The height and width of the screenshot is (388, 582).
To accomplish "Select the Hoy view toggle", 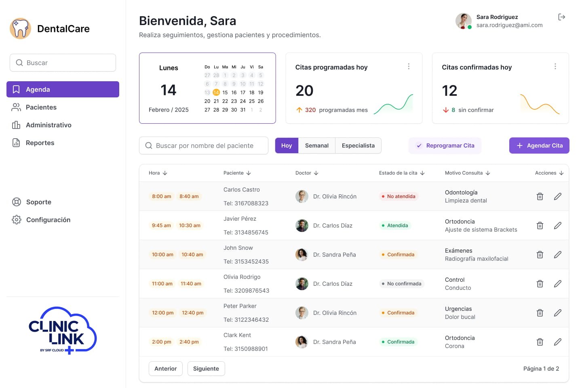I will point(287,145).
